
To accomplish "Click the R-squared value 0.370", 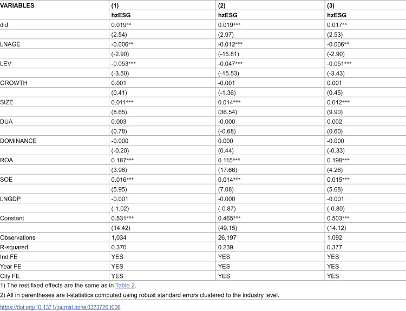I will point(119,247).
